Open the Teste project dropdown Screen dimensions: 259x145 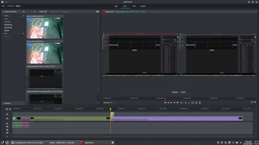tap(19, 6)
